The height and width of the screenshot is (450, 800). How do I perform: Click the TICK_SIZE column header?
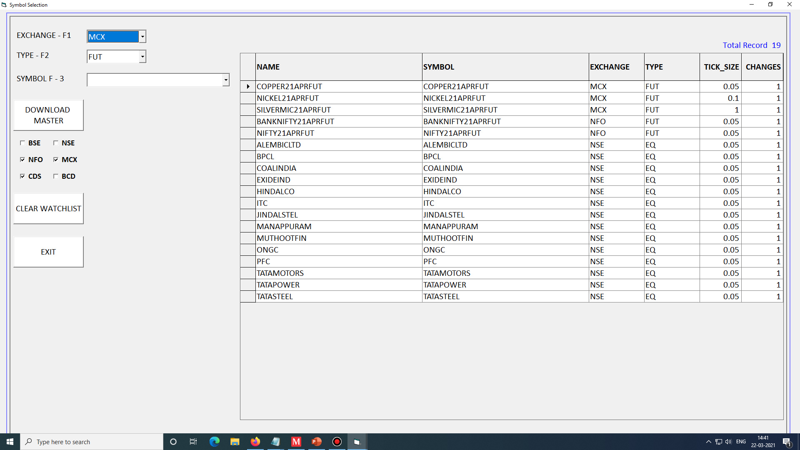click(721, 67)
